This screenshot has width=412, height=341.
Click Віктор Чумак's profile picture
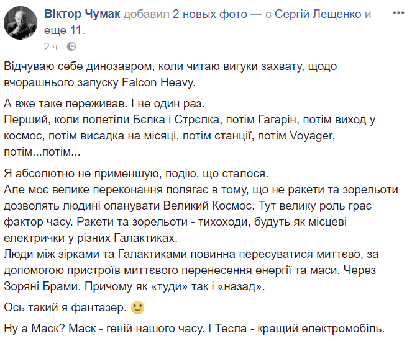[x=20, y=25]
